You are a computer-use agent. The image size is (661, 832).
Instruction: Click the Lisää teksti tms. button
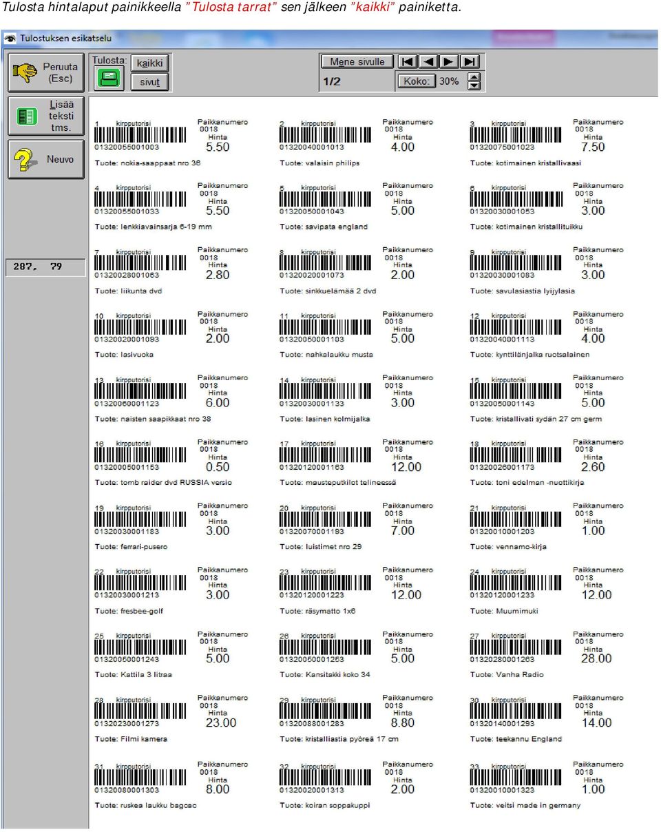pos(46,115)
